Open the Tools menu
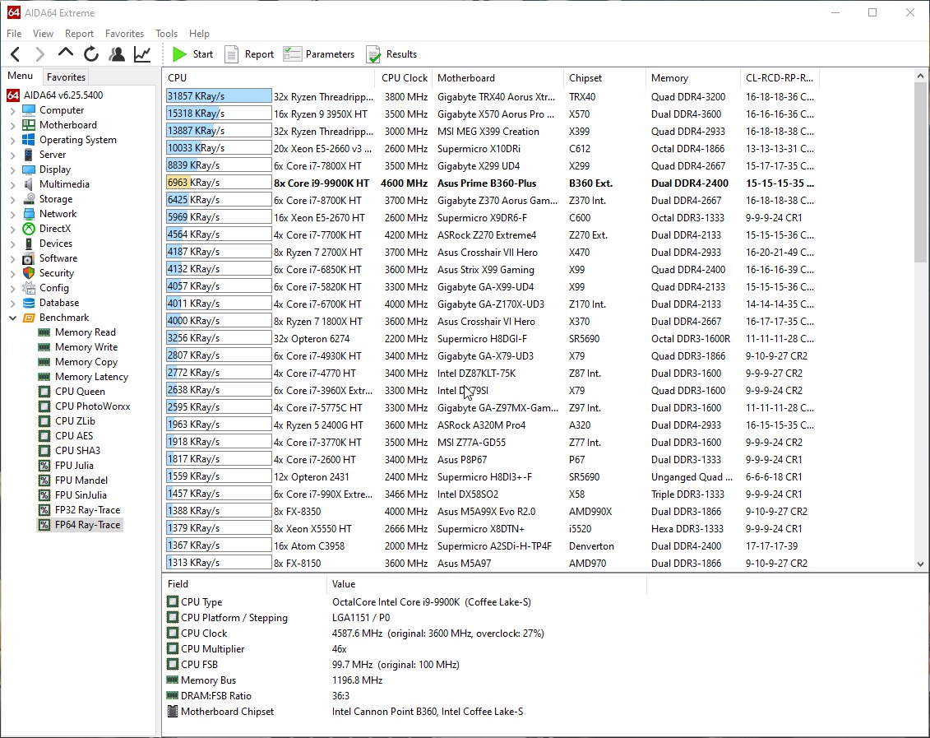The height and width of the screenshot is (738, 930). pyautogui.click(x=166, y=34)
